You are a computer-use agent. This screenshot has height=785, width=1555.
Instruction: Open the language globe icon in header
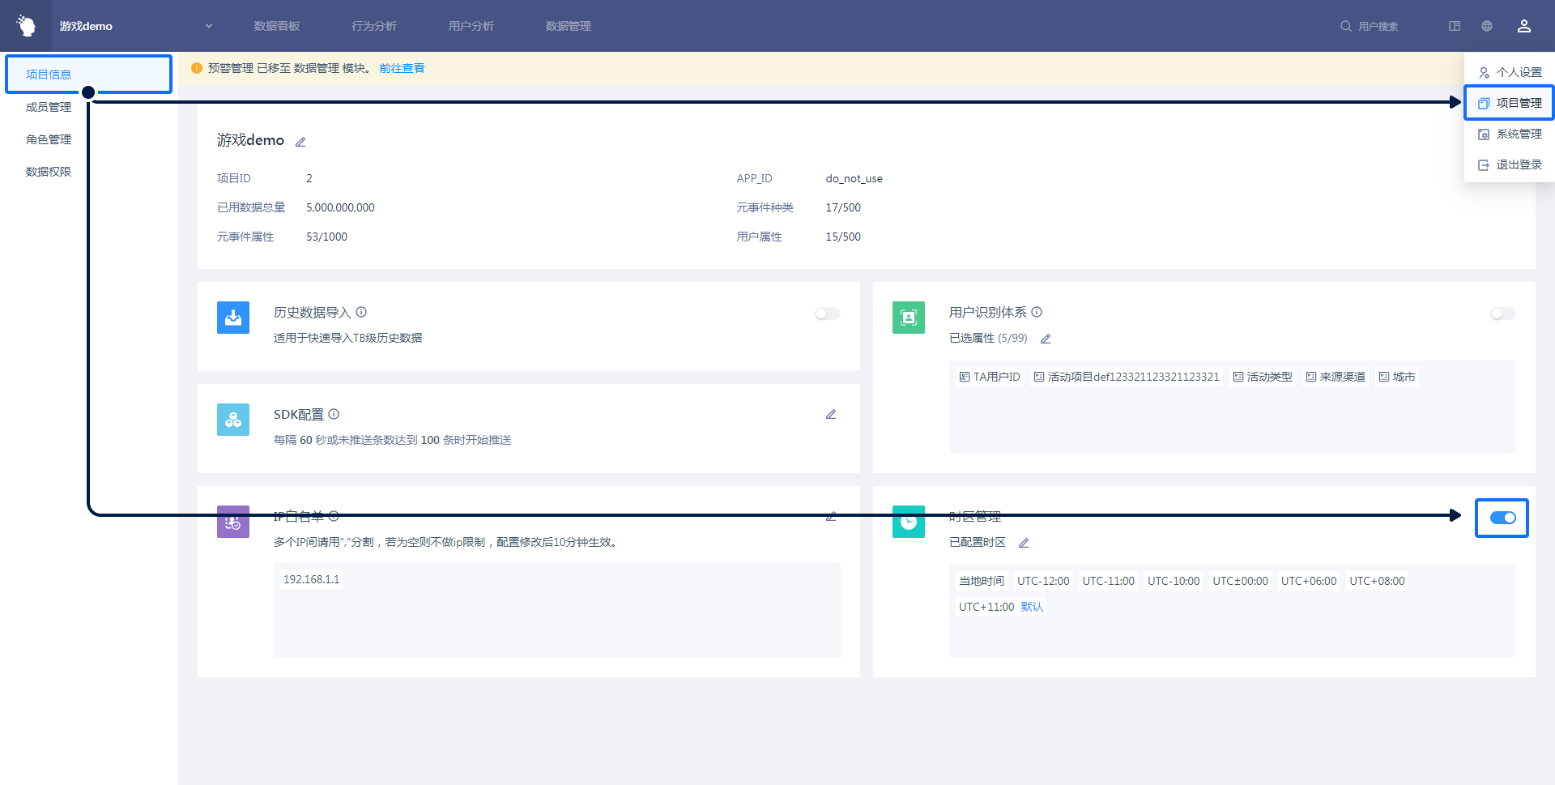pos(1487,26)
